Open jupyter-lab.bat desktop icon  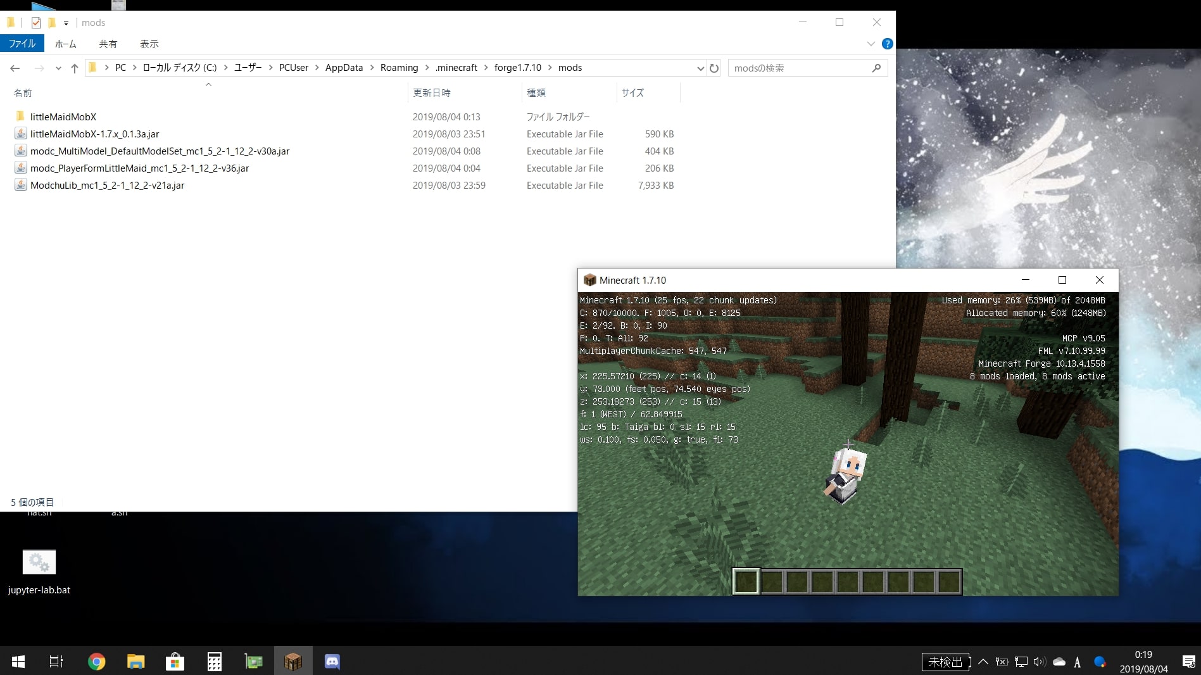coord(39,572)
